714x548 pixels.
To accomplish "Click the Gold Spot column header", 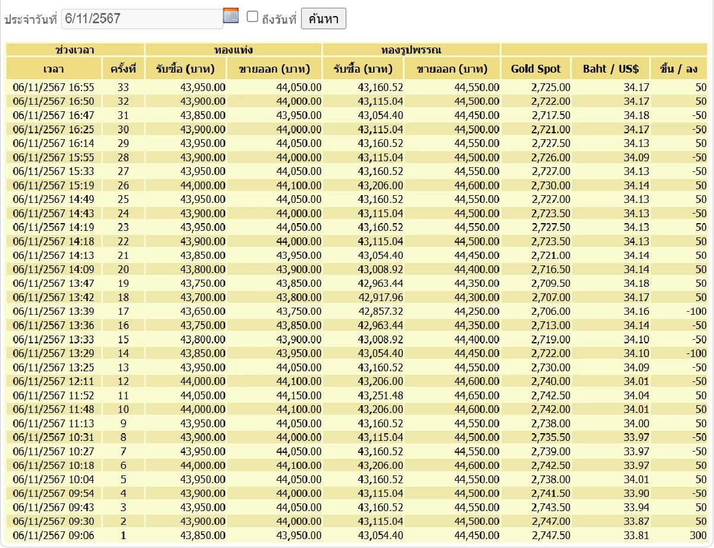I will (x=536, y=69).
